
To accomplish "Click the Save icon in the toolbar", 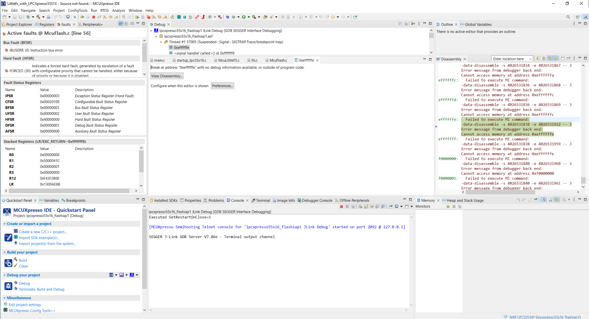I will point(15,17).
